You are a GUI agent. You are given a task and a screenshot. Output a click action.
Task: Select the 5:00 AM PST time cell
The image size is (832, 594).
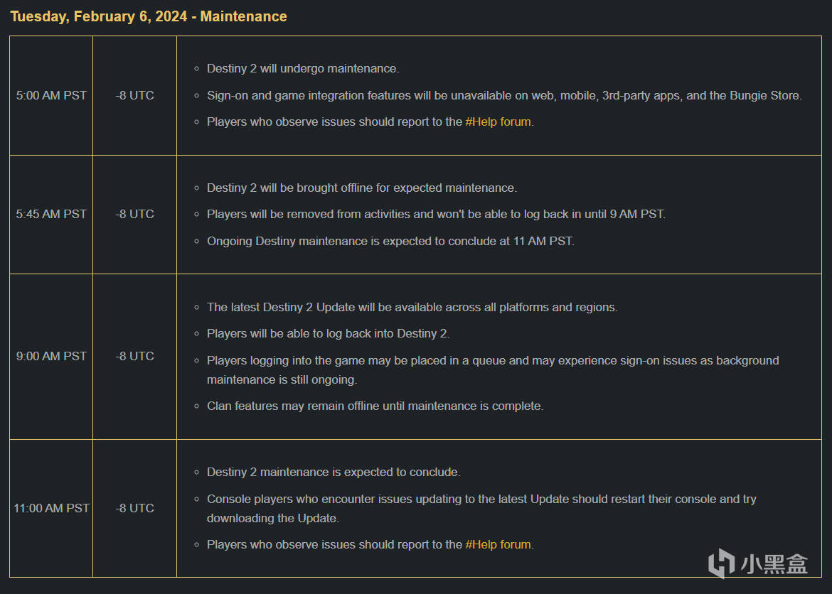click(x=51, y=95)
